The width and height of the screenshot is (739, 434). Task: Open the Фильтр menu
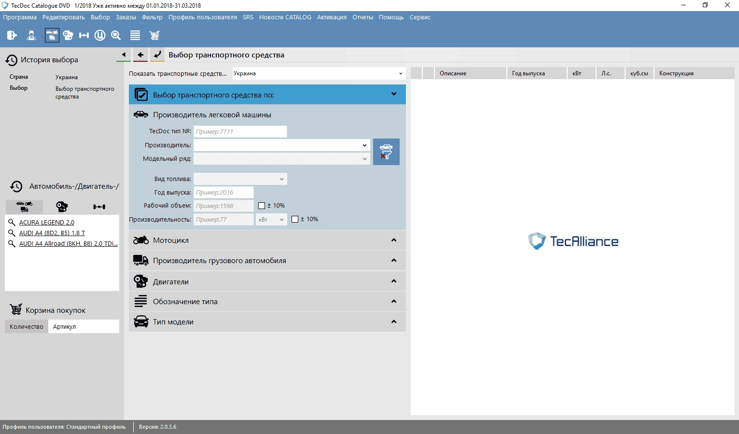click(153, 17)
